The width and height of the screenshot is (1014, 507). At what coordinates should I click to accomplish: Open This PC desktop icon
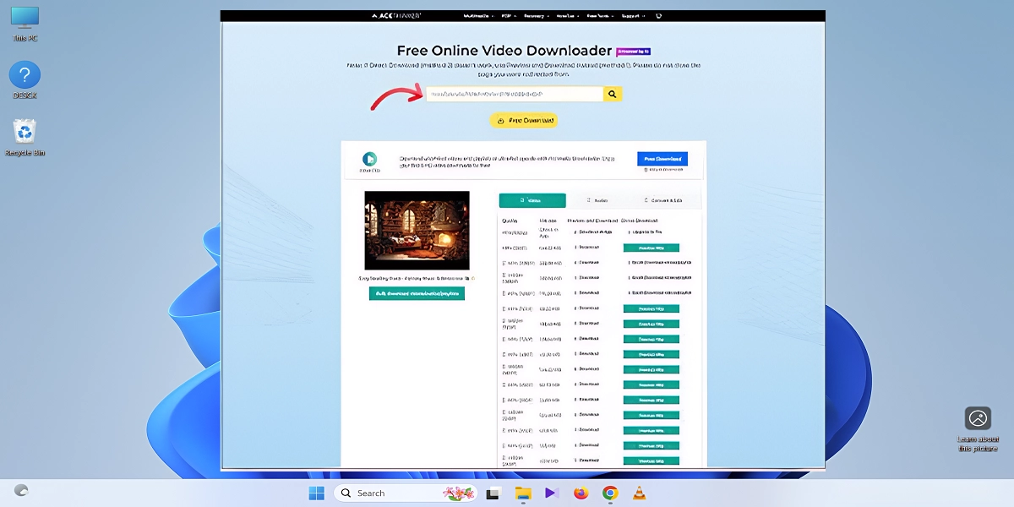click(25, 24)
